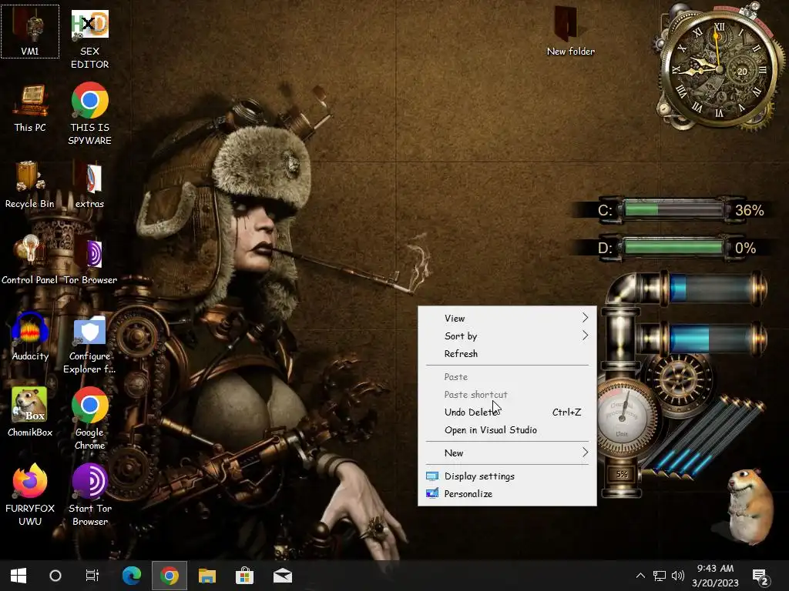Screen dimensions: 789x591
Task: Select the Audacity desktop icon
Action: pyautogui.click(x=30, y=337)
